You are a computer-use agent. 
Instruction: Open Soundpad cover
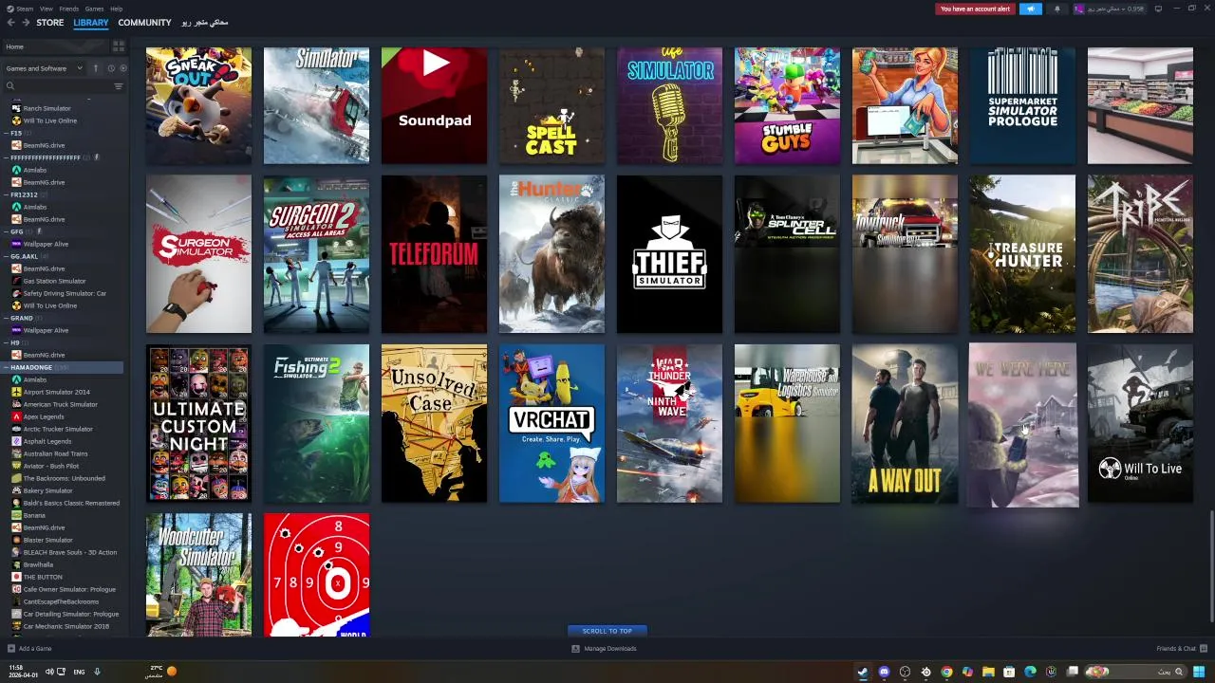(x=434, y=106)
